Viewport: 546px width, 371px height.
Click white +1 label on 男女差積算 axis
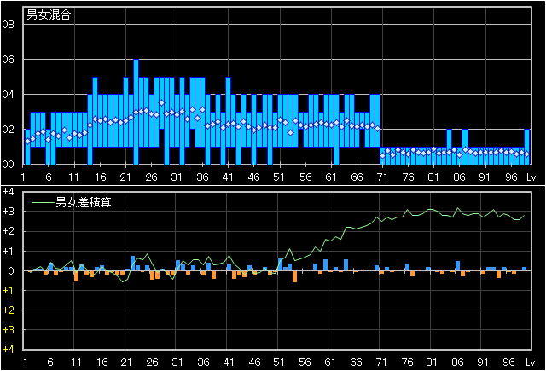[8, 251]
